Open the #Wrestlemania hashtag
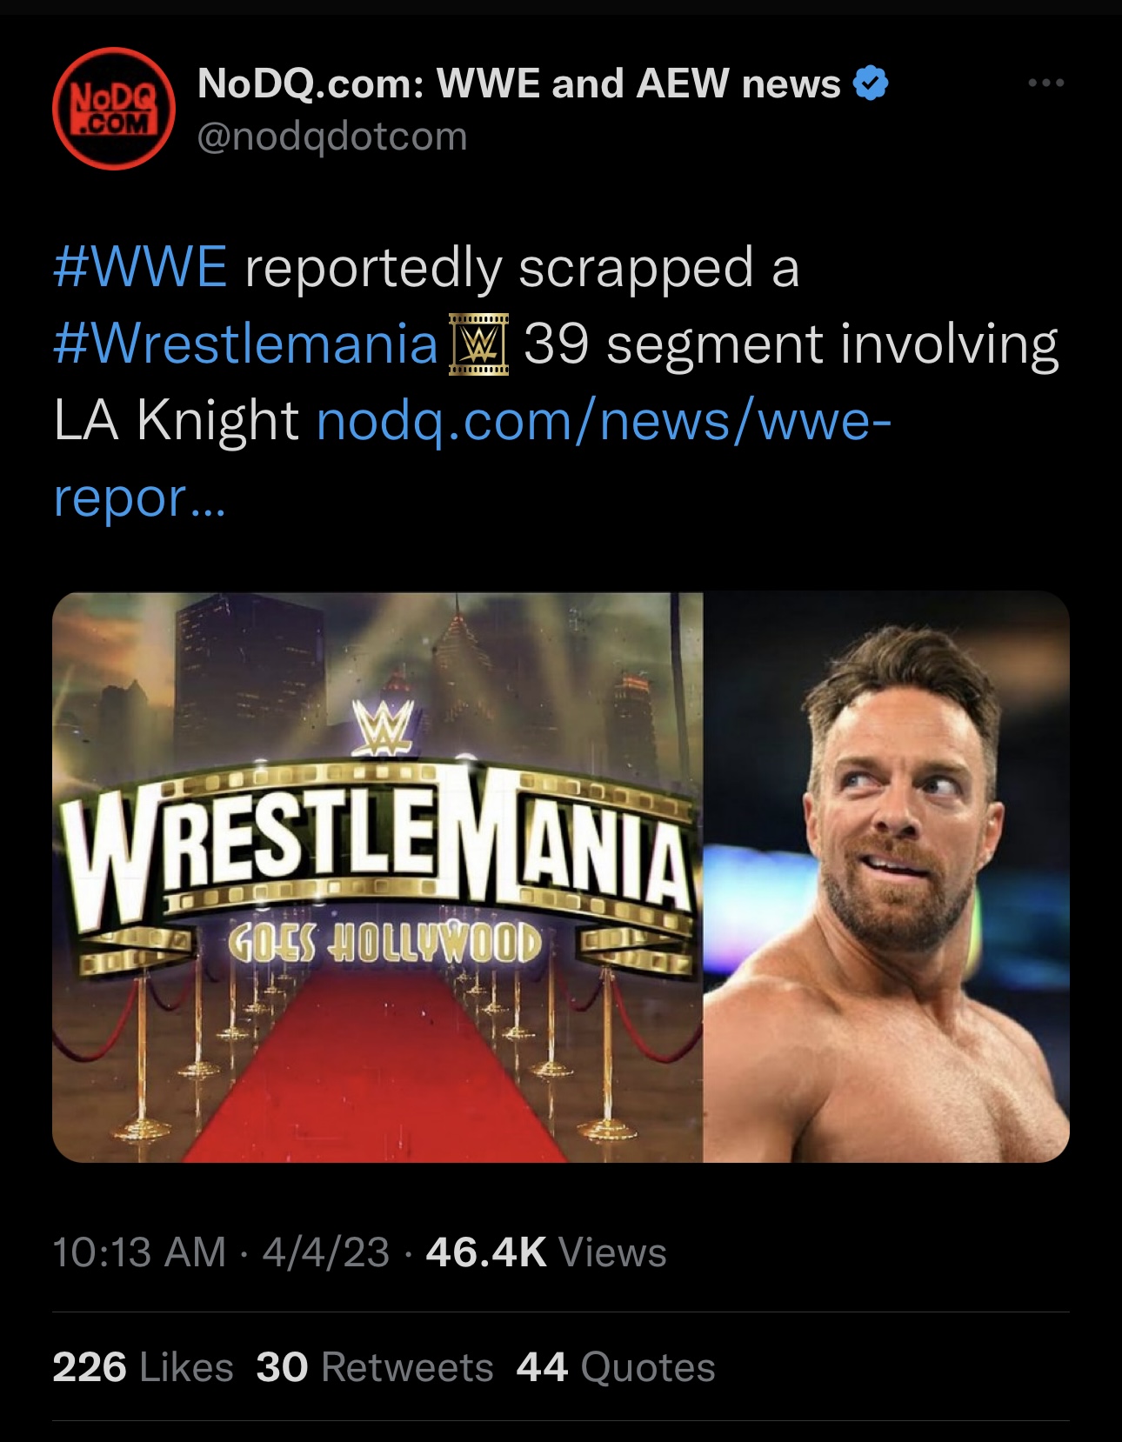 (245, 344)
